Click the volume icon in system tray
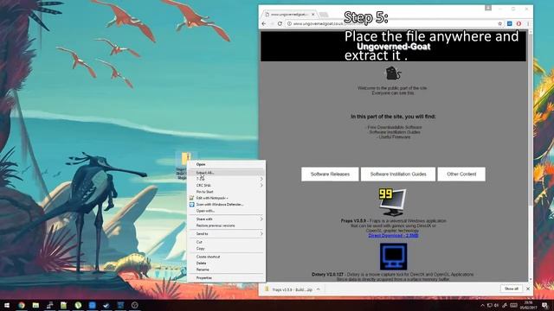554x311 pixels. point(496,305)
